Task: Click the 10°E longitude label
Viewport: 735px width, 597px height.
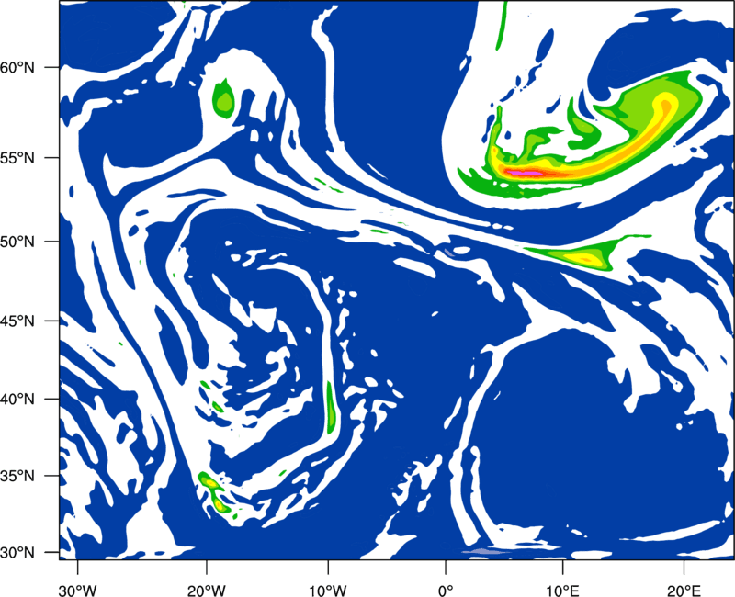Action: pyautogui.click(x=562, y=591)
